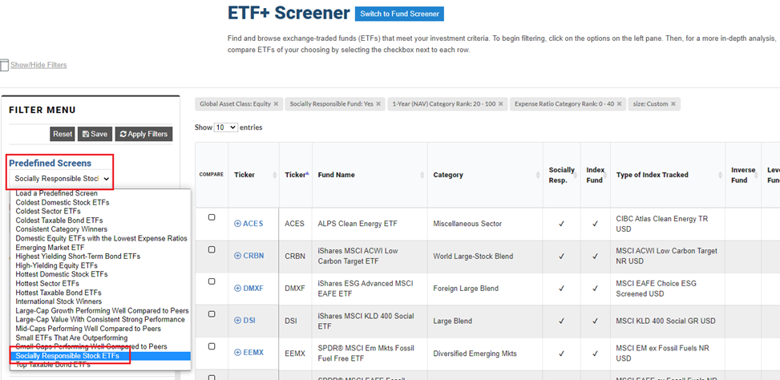This screenshot has height=380, width=780.
Task: Open the Show entries count dropdown
Action: pos(226,127)
